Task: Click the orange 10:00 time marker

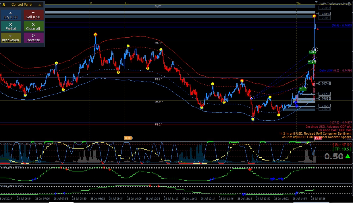Action: 128,138
